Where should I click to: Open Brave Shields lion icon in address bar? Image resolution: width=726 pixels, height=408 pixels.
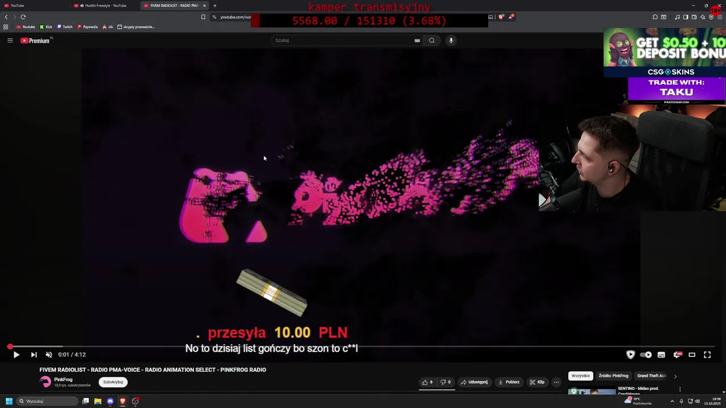click(501, 16)
